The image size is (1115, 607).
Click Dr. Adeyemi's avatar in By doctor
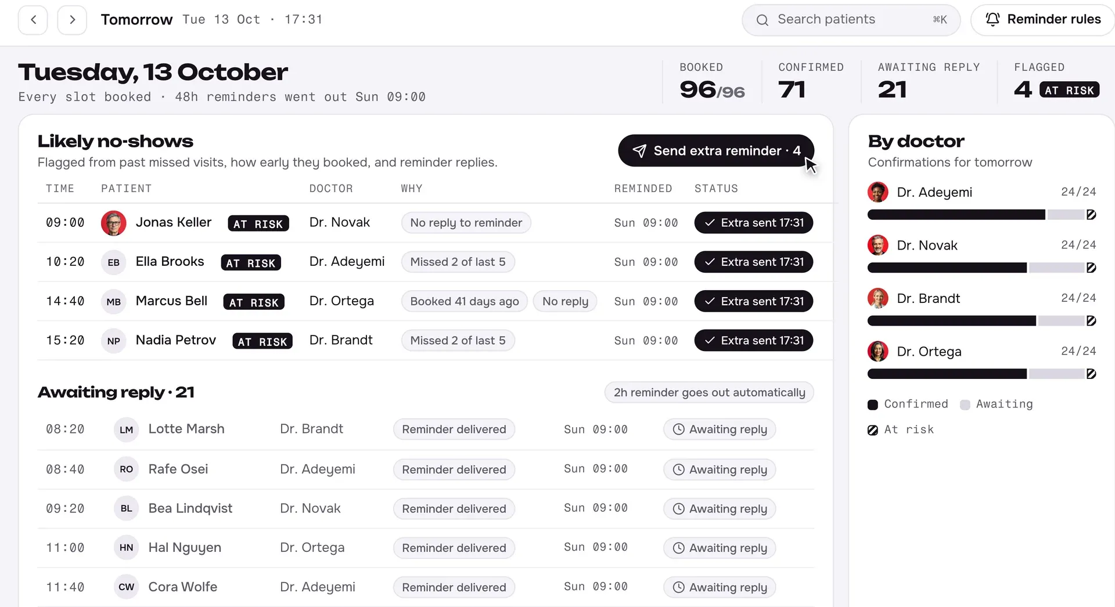tap(878, 192)
